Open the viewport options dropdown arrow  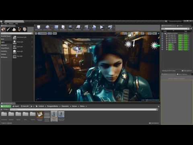point(36,33)
